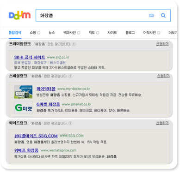Click info icon next to 스페셜링크 ad notice

pos(70,76)
